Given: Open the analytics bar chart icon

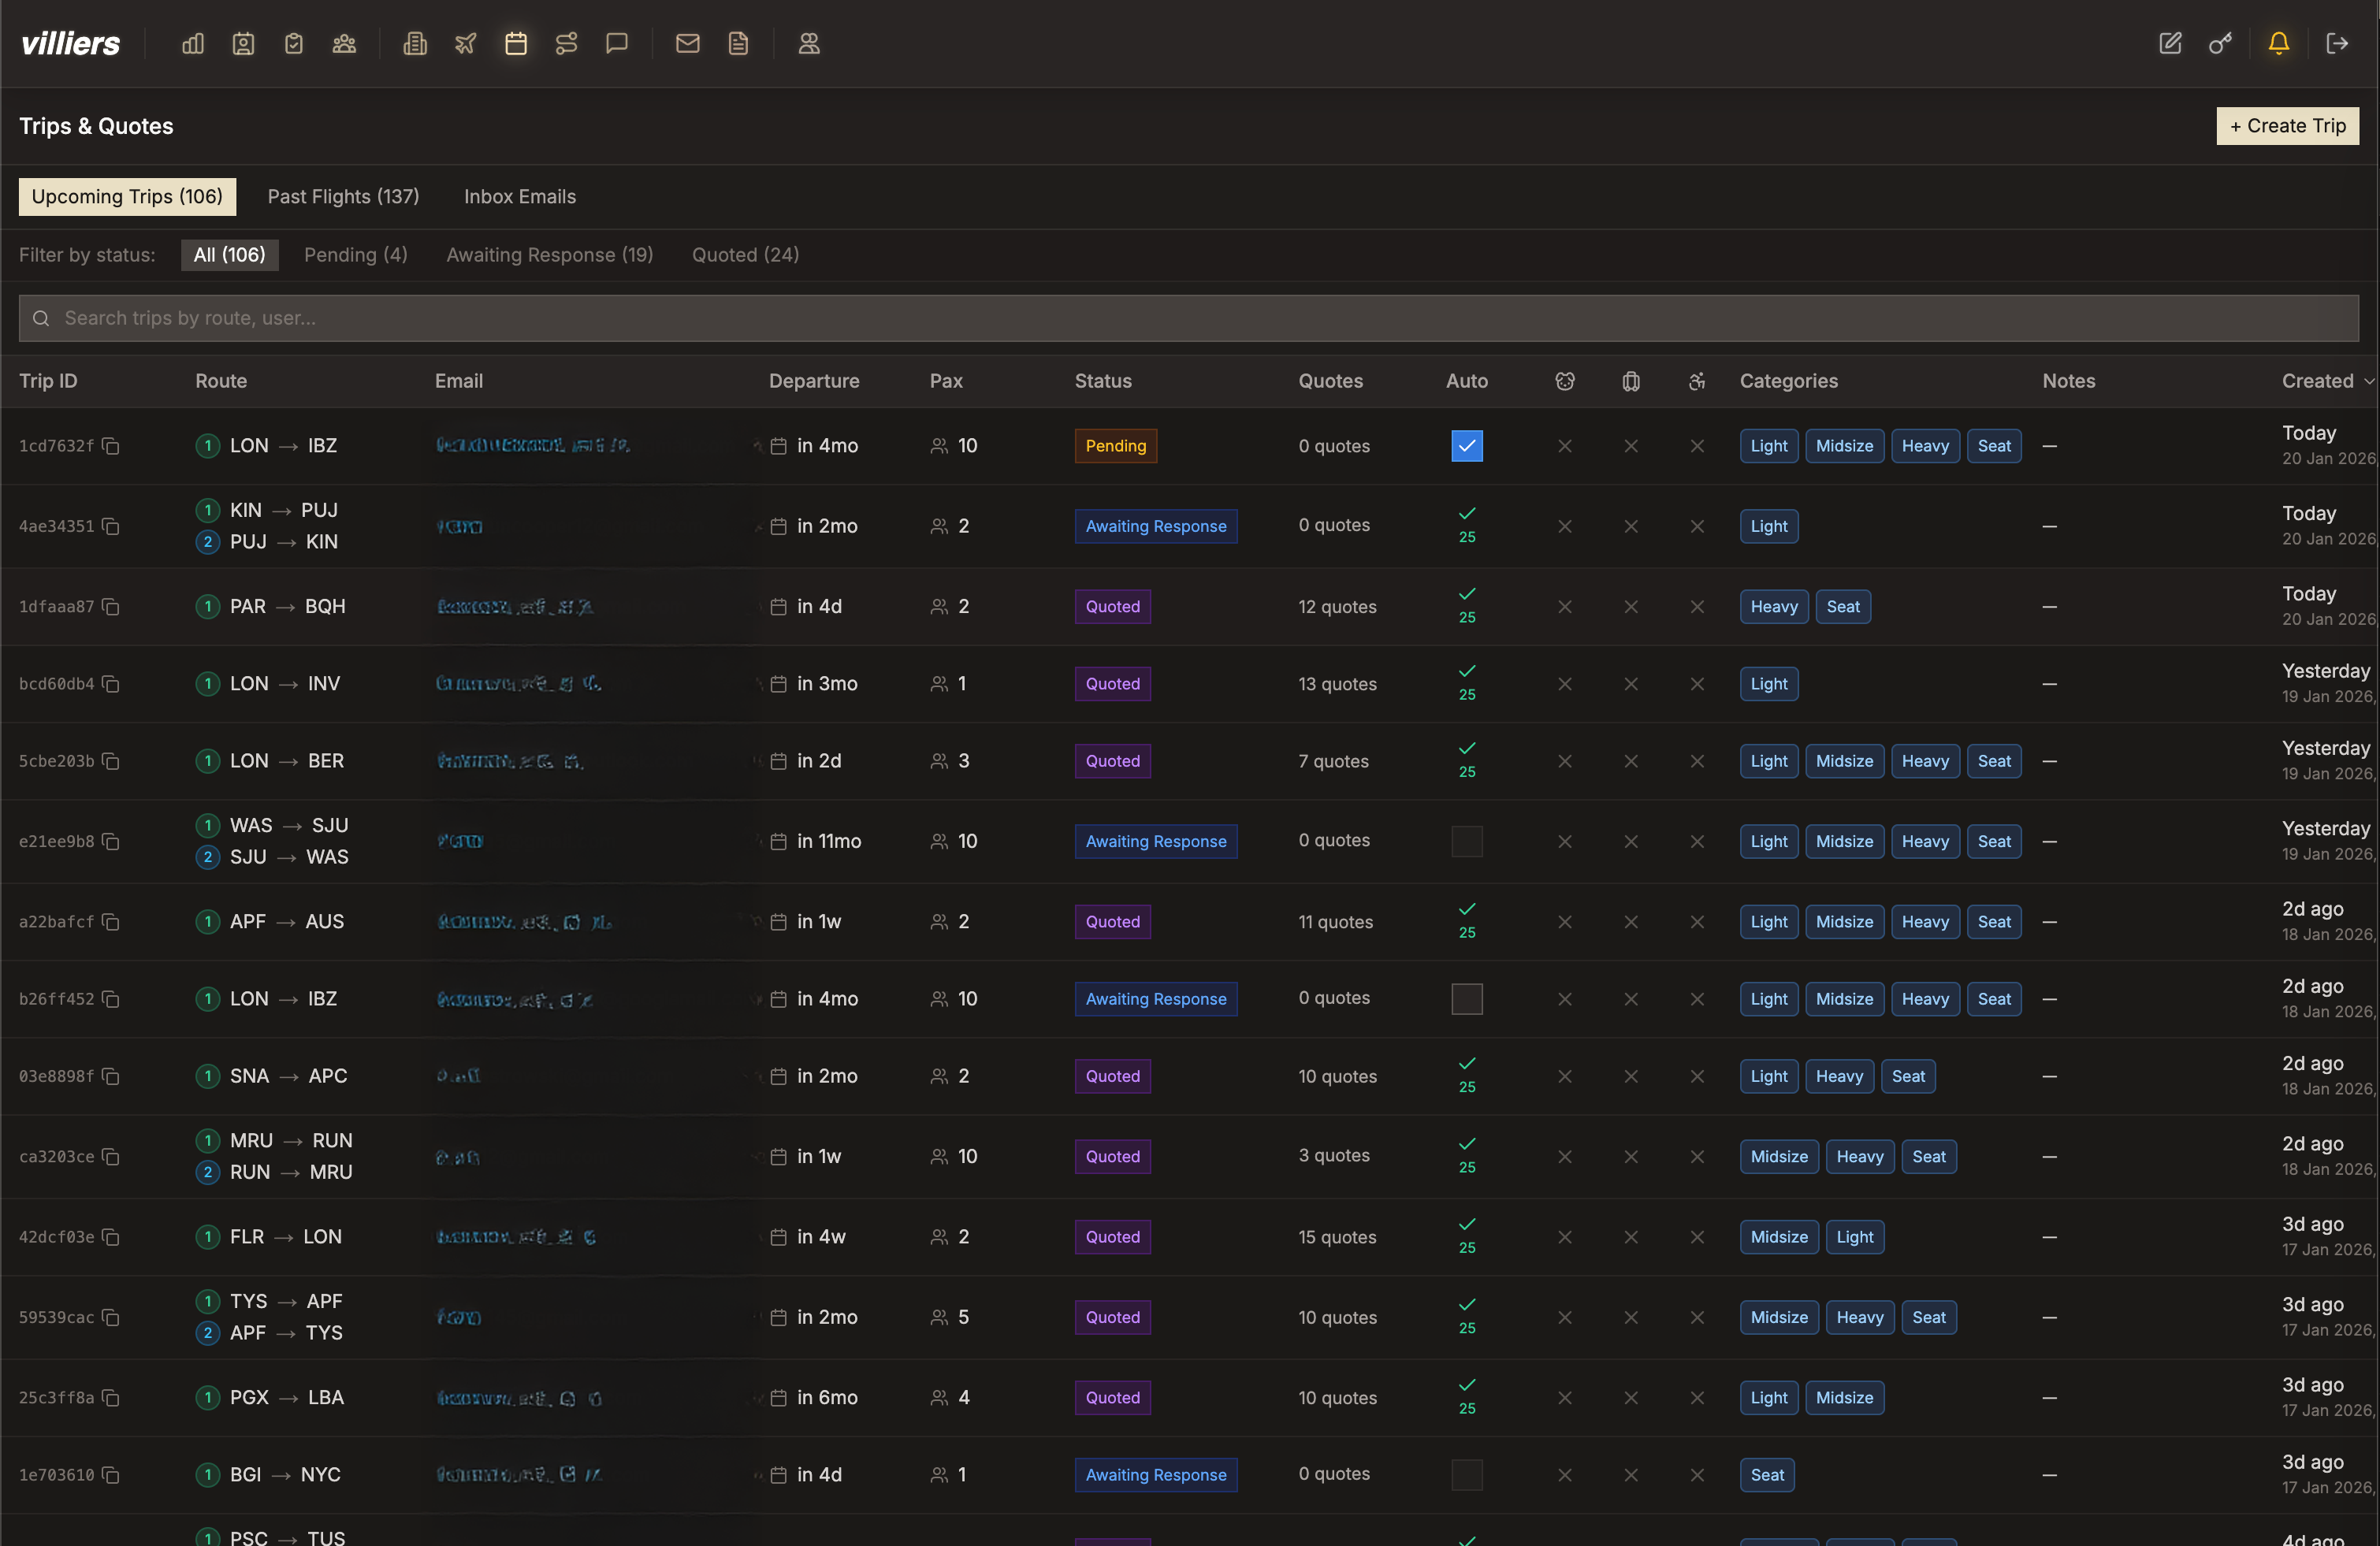Looking at the screenshot, I should click(x=192, y=43).
